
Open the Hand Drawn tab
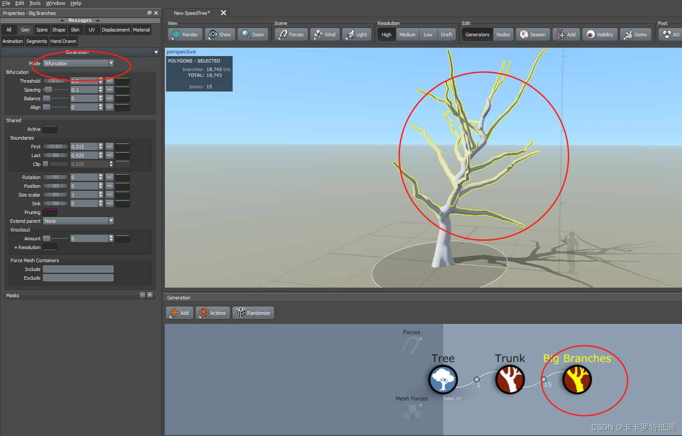pos(63,41)
